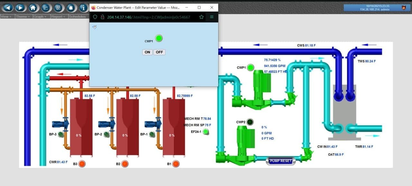Toggle the CWP2 pump status indicator
Screen dimensions: 412x186
[x=249, y=122]
